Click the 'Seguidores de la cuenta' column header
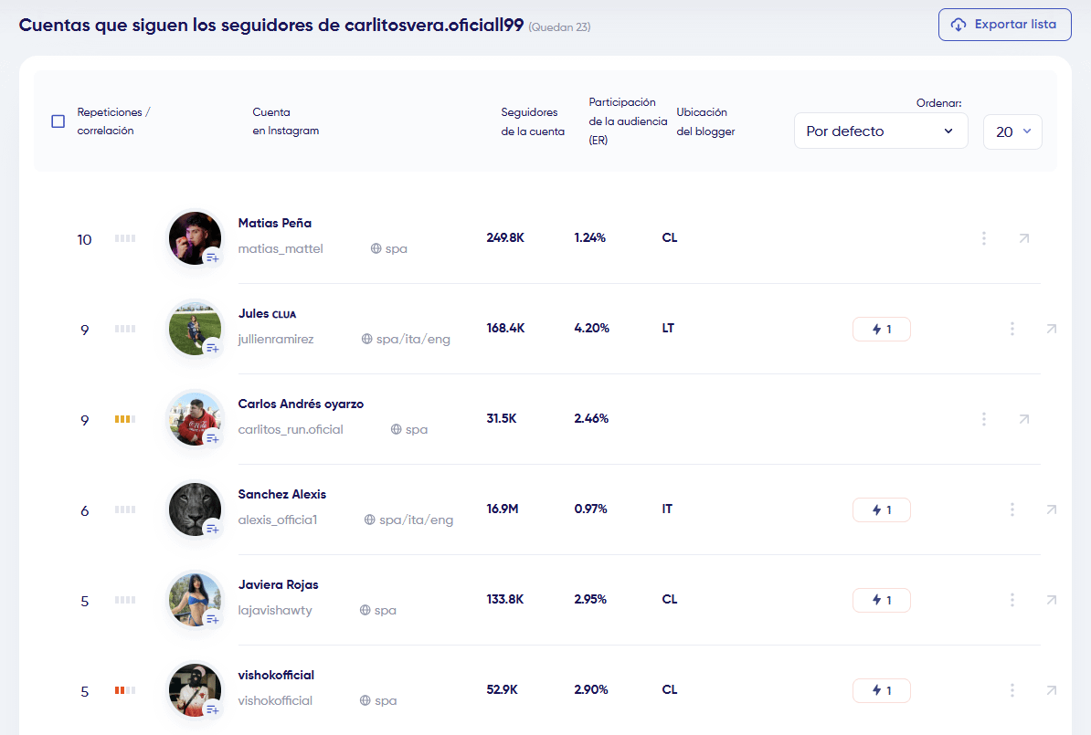This screenshot has height=735, width=1091. [x=533, y=121]
